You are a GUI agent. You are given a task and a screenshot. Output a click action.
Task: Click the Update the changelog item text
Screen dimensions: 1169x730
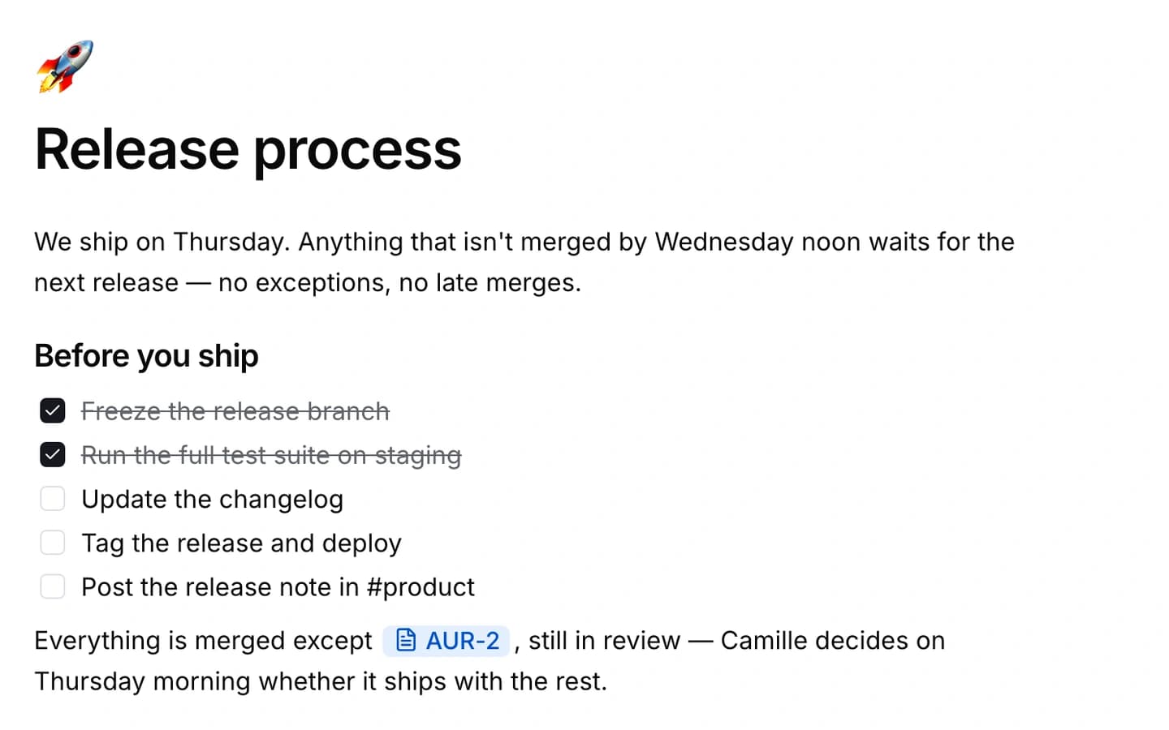[213, 499]
